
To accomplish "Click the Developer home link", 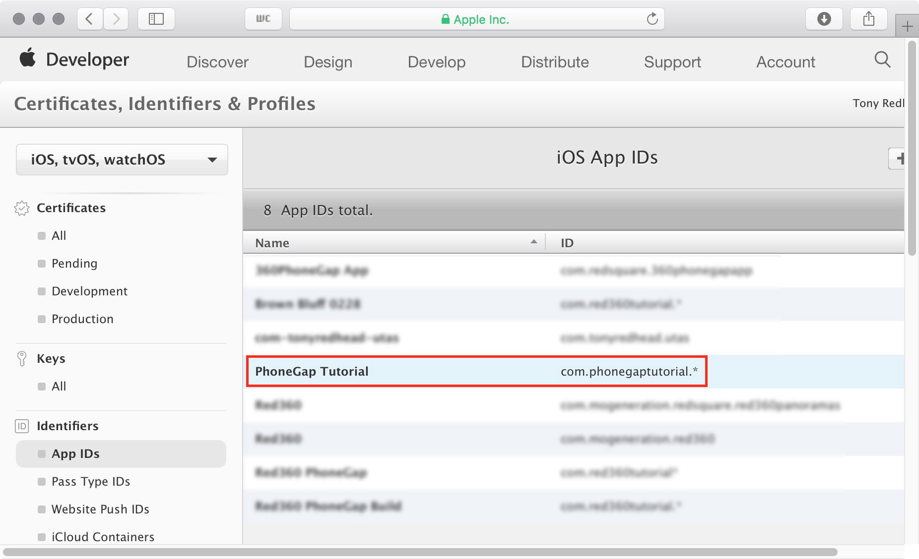I will point(87,59).
